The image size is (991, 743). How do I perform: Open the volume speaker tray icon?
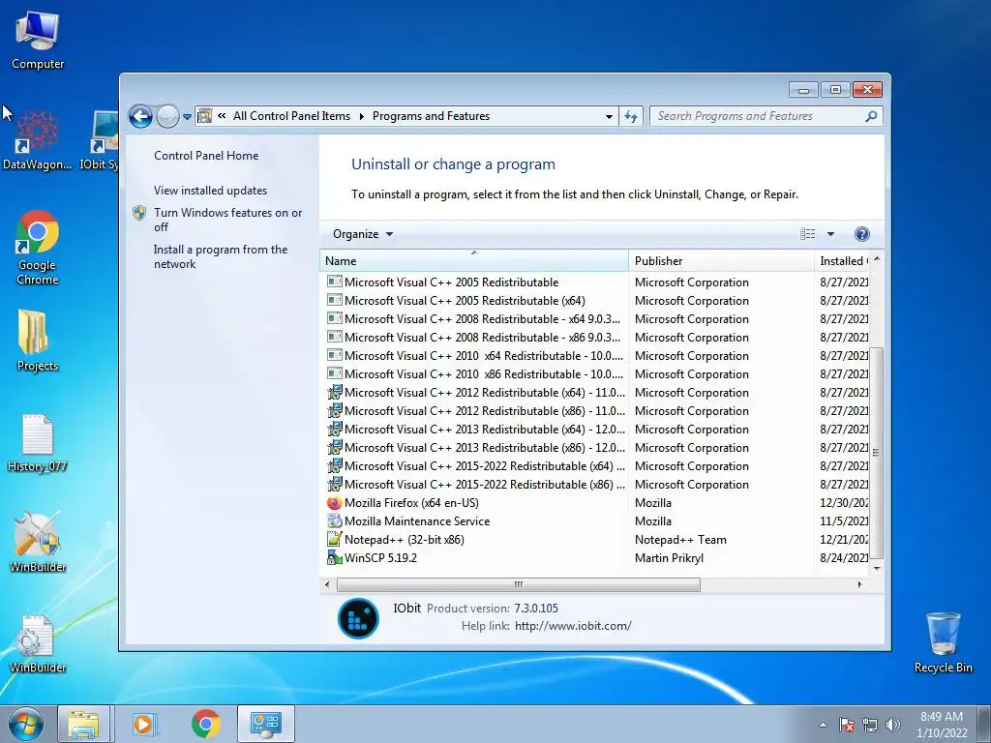click(893, 725)
